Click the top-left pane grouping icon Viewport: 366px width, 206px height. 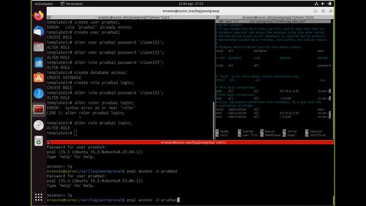(49, 17)
